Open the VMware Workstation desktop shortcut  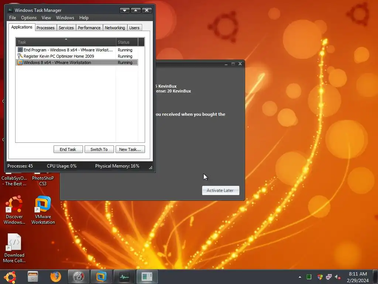point(43,210)
